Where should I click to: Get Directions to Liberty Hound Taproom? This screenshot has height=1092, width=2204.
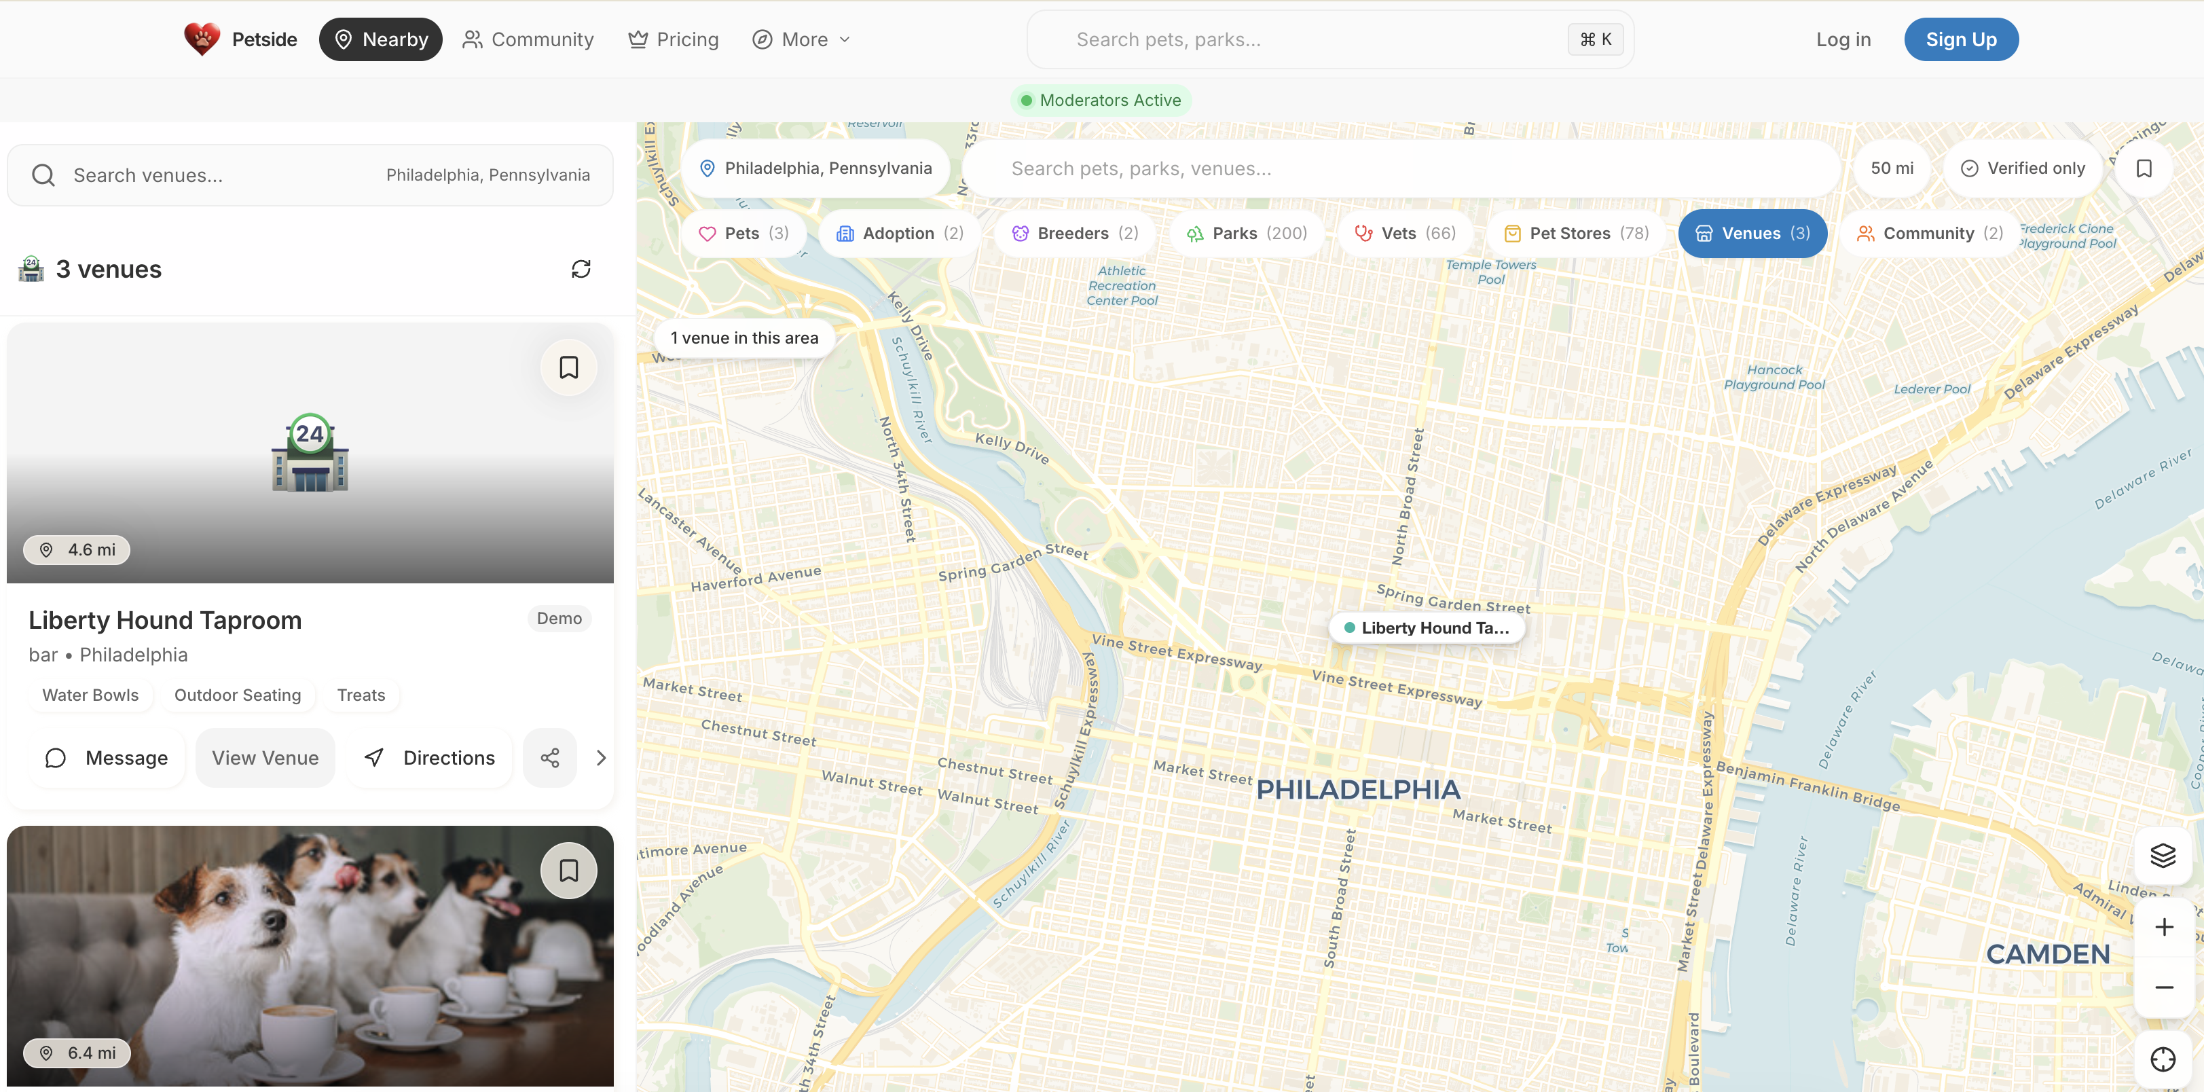click(x=430, y=757)
